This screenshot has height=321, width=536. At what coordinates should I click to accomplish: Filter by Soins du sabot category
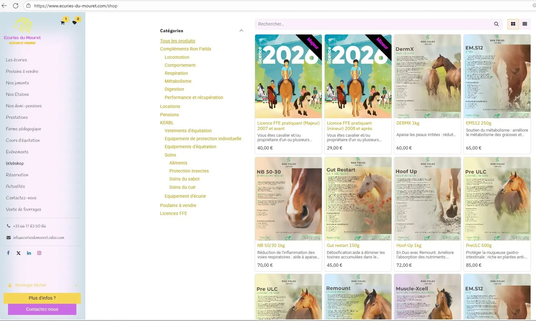pyautogui.click(x=184, y=179)
